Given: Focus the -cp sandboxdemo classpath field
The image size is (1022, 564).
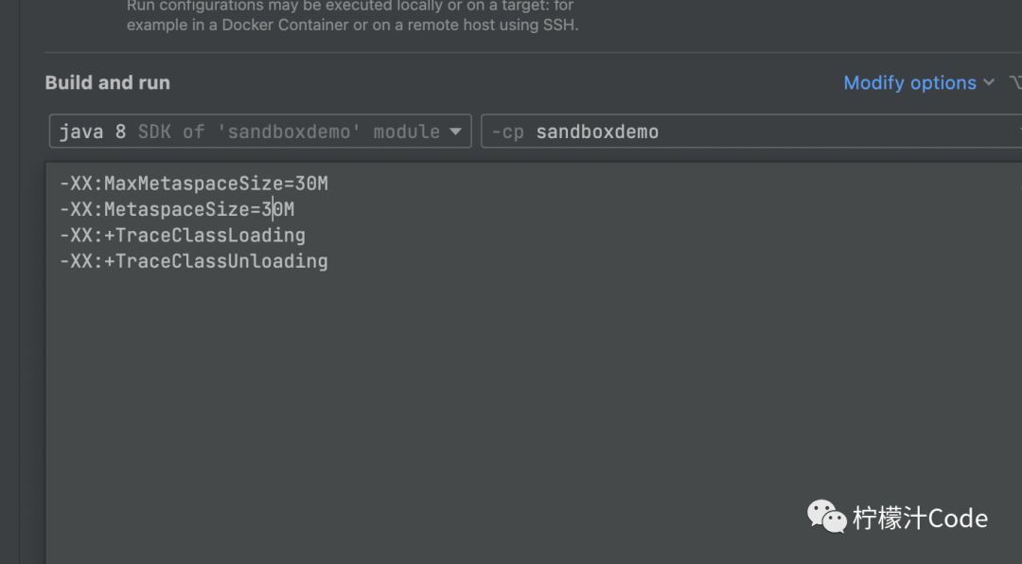Looking at the screenshot, I should pyautogui.click(x=750, y=131).
